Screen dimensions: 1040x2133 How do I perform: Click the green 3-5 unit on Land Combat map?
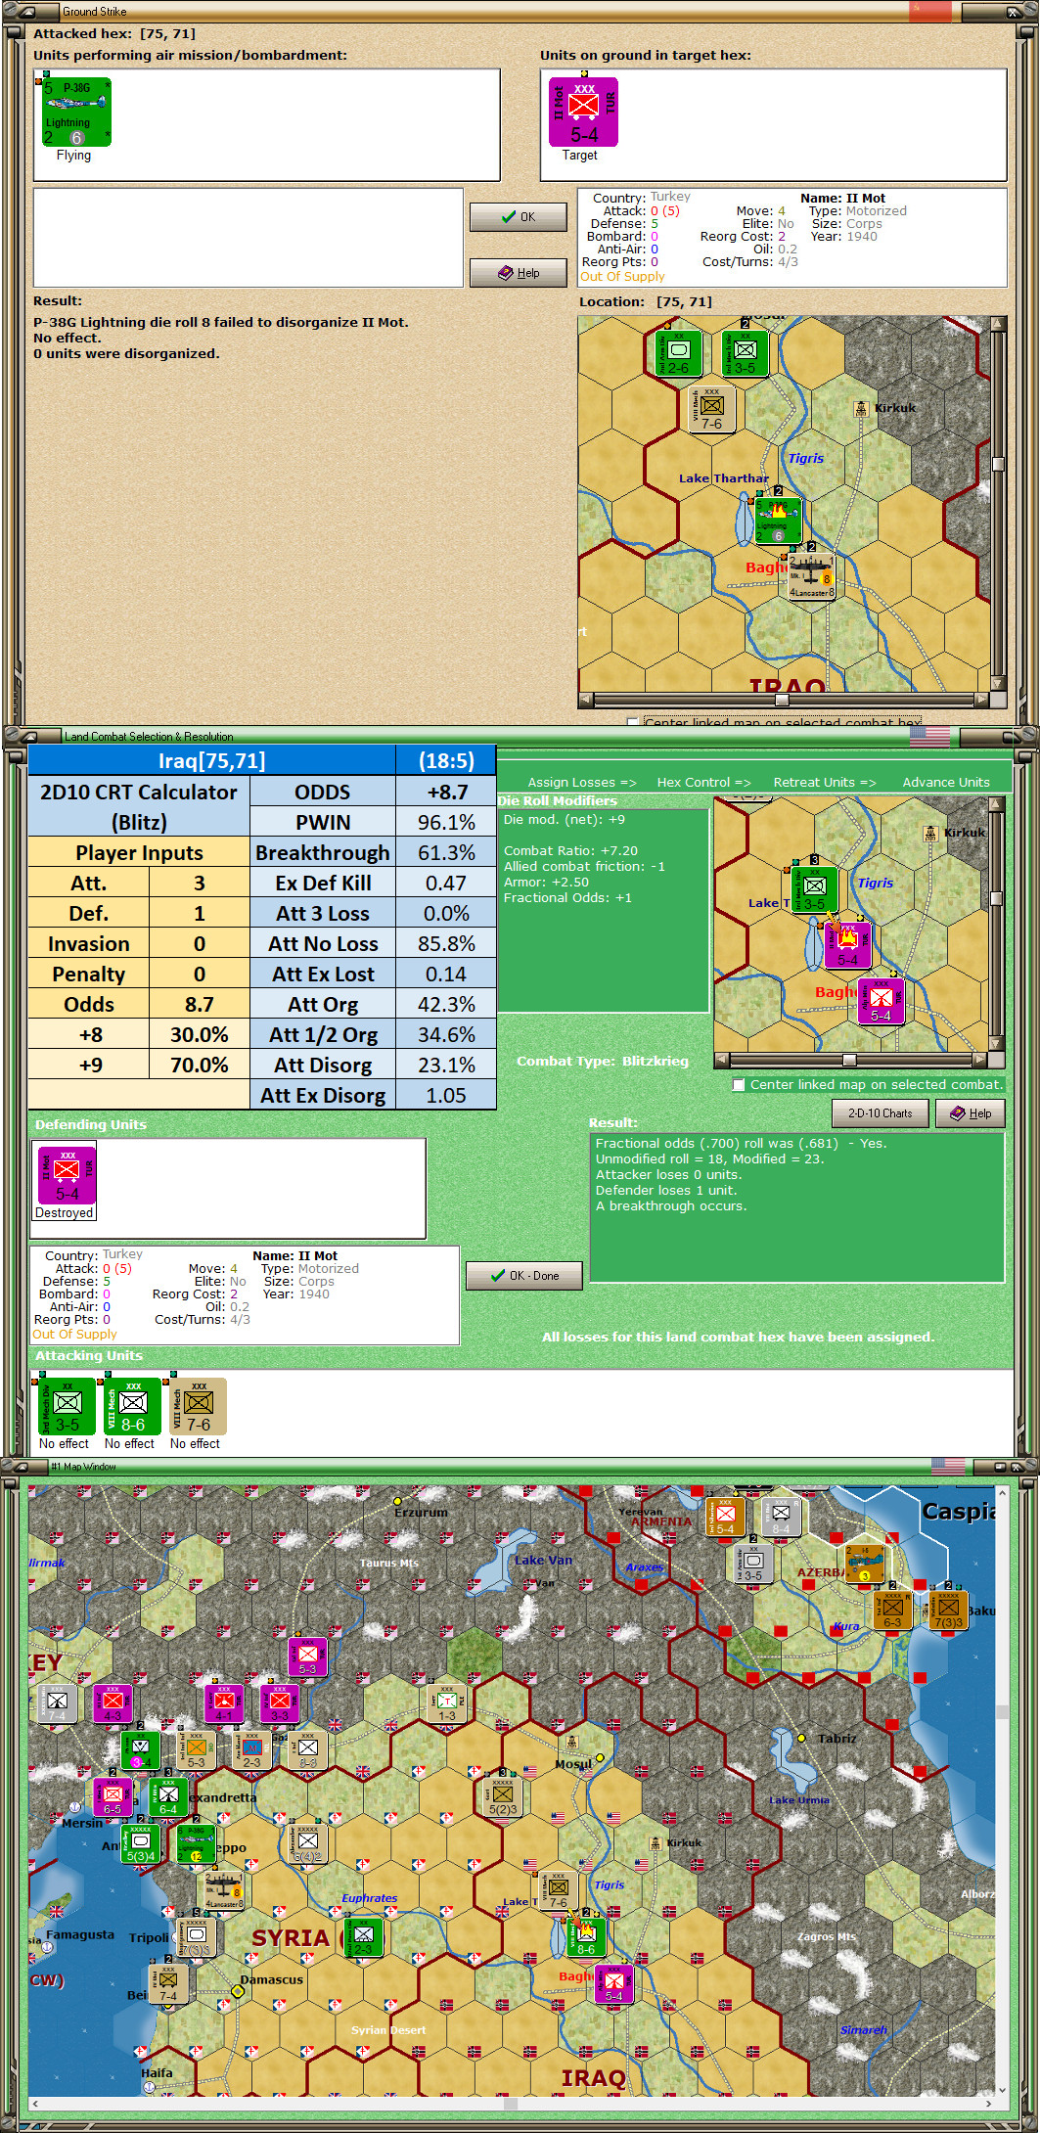[x=815, y=888]
